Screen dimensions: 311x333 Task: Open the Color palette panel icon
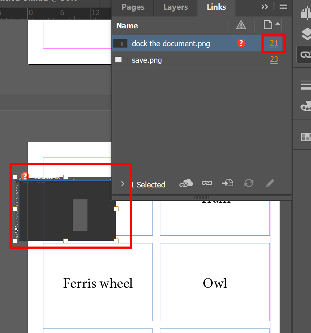tap(306, 106)
